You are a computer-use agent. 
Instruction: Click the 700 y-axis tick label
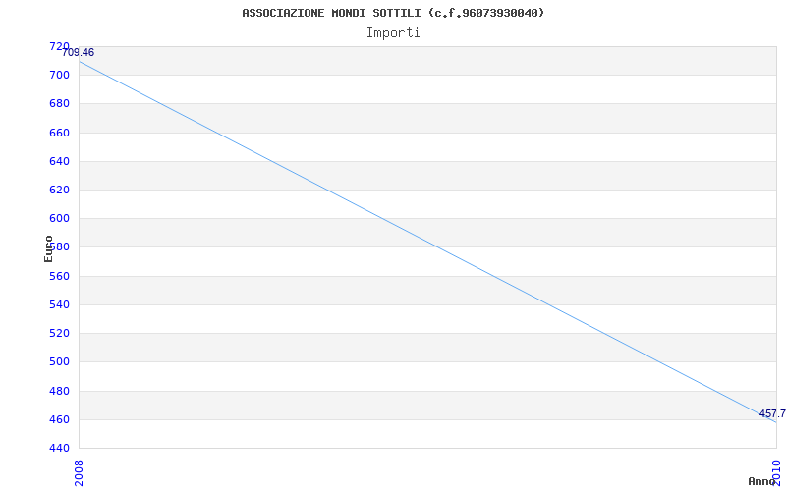tap(59, 76)
